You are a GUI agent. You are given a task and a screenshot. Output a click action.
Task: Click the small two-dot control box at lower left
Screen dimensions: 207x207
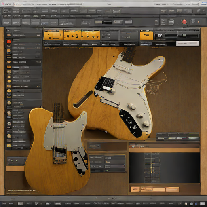pos(16,161)
